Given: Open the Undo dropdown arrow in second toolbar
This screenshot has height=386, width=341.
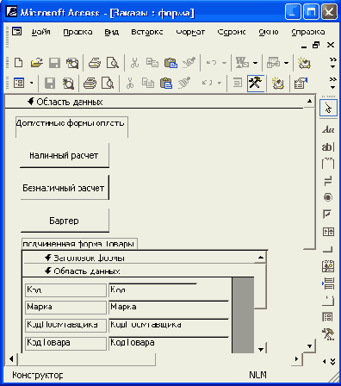Looking at the screenshot, I should [x=220, y=84].
